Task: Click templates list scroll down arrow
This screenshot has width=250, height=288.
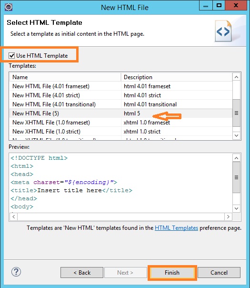Action: click(x=236, y=135)
